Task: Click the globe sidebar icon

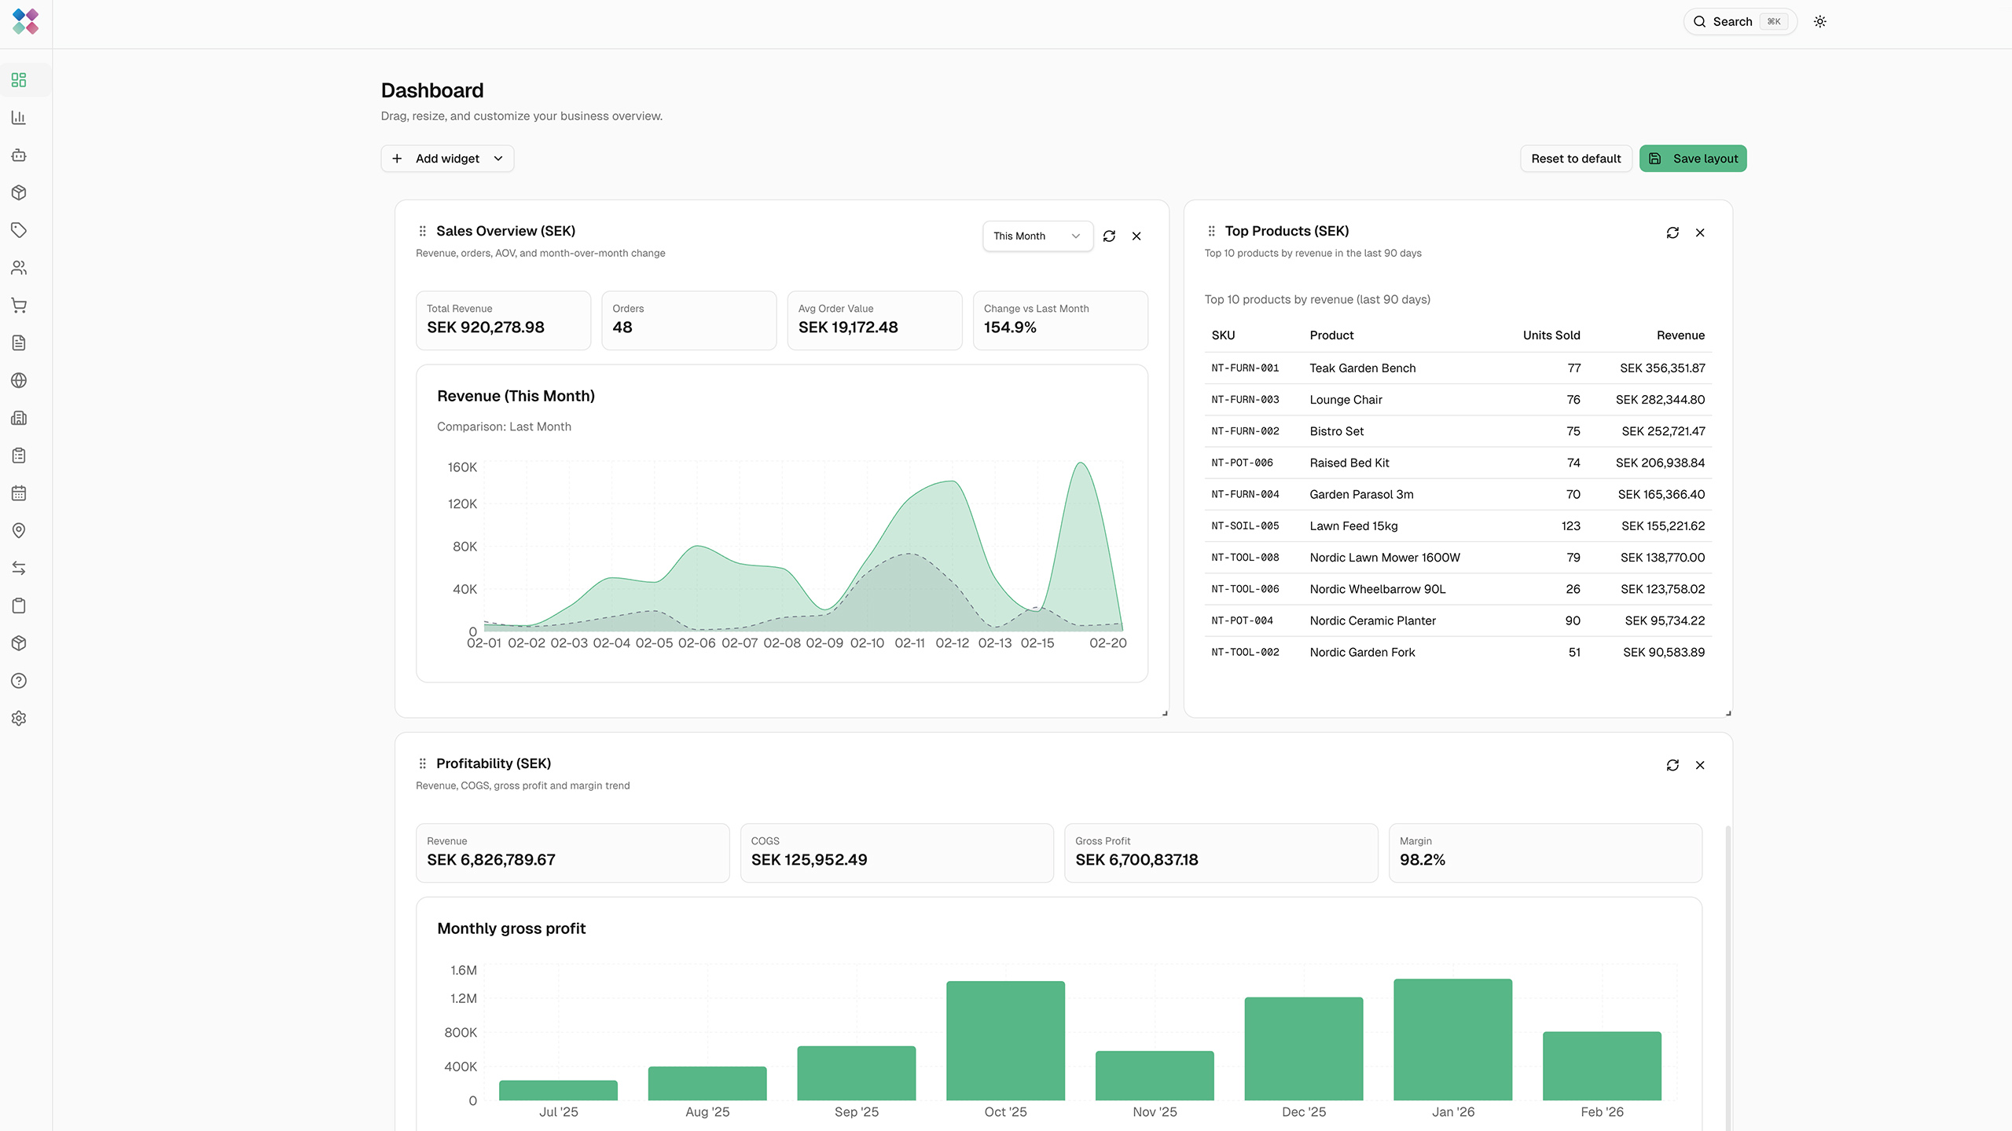Action: (19, 380)
